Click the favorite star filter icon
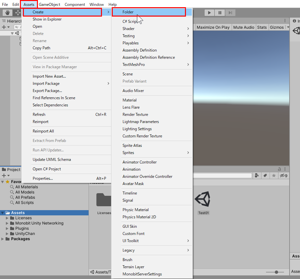 274,176
